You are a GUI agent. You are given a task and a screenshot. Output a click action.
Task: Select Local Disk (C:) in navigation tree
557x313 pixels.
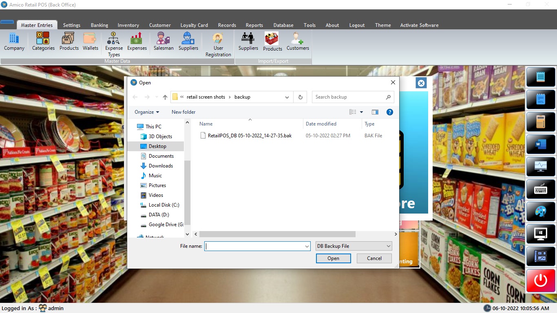(164, 205)
